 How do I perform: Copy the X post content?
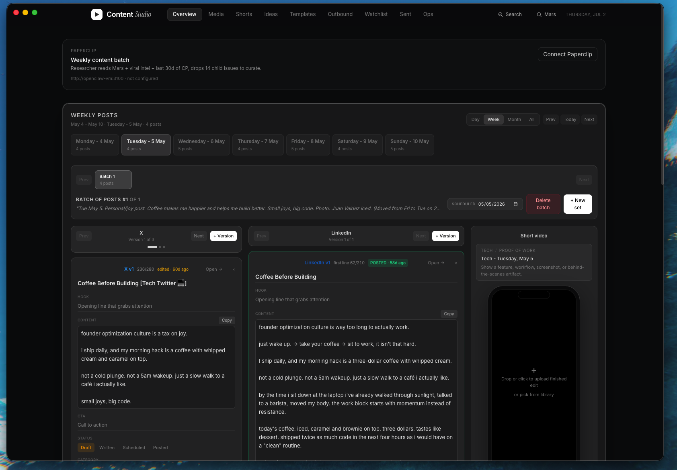click(227, 321)
